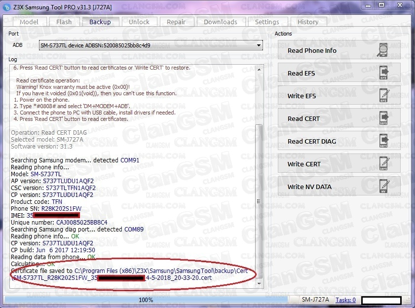This screenshot has height=308, width=415.
Task: Click the Read EFS button label
Action: point(301,74)
